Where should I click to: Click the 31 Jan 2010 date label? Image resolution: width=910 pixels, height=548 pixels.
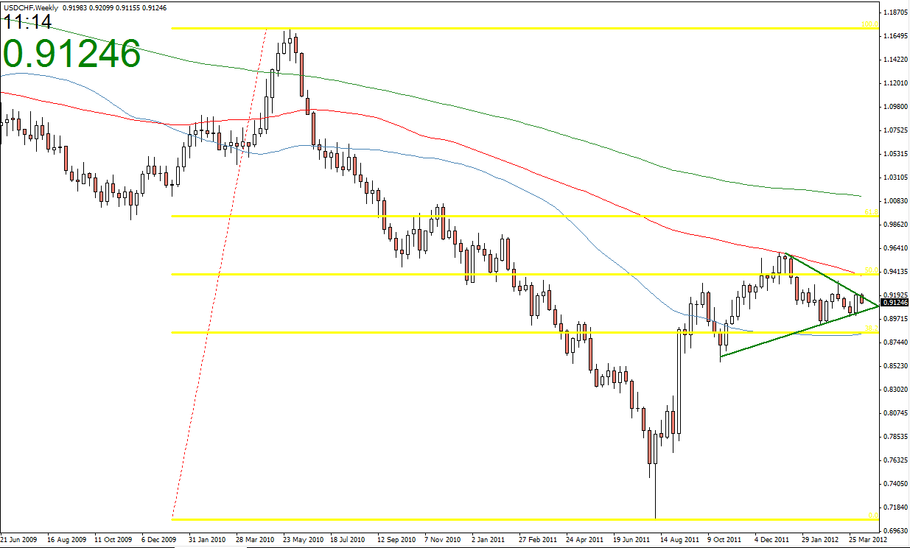209,540
